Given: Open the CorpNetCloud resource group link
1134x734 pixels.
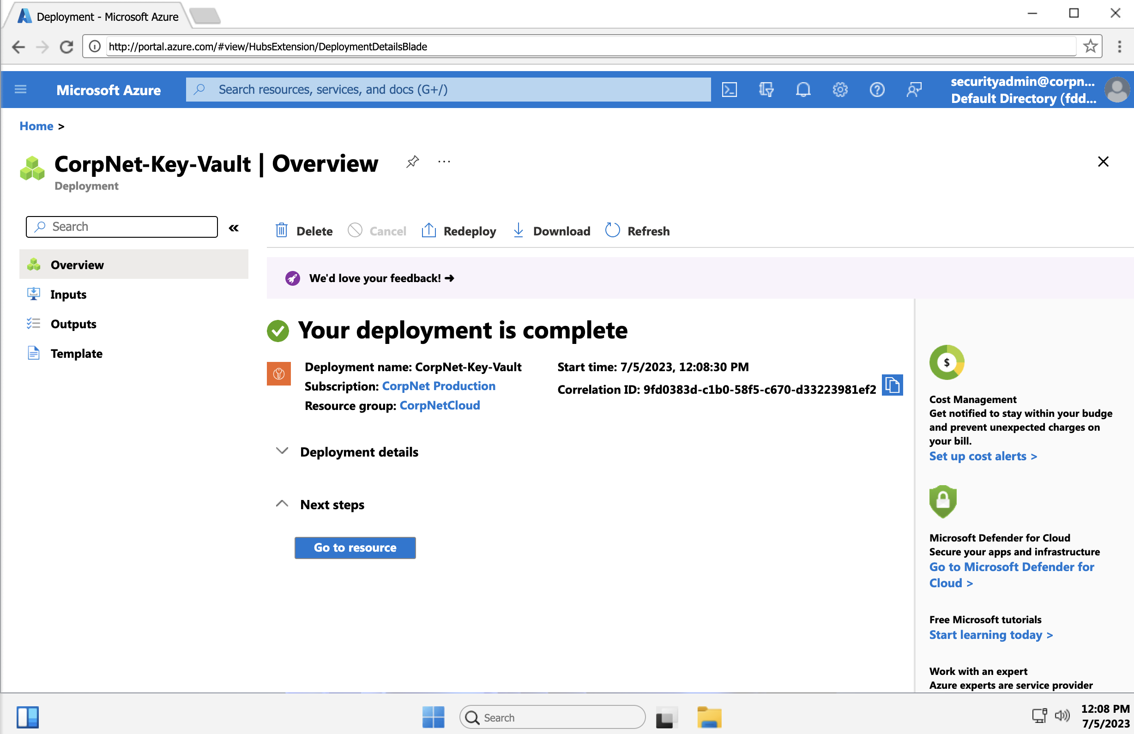Looking at the screenshot, I should tap(439, 405).
